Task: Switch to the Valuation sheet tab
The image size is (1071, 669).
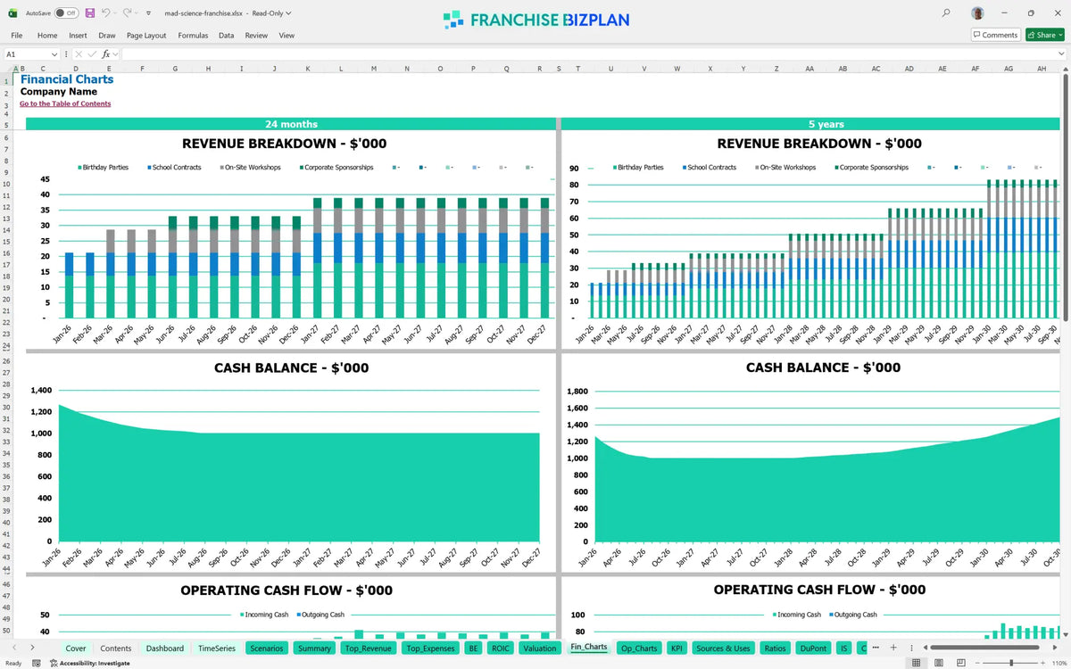Action: (x=540, y=648)
